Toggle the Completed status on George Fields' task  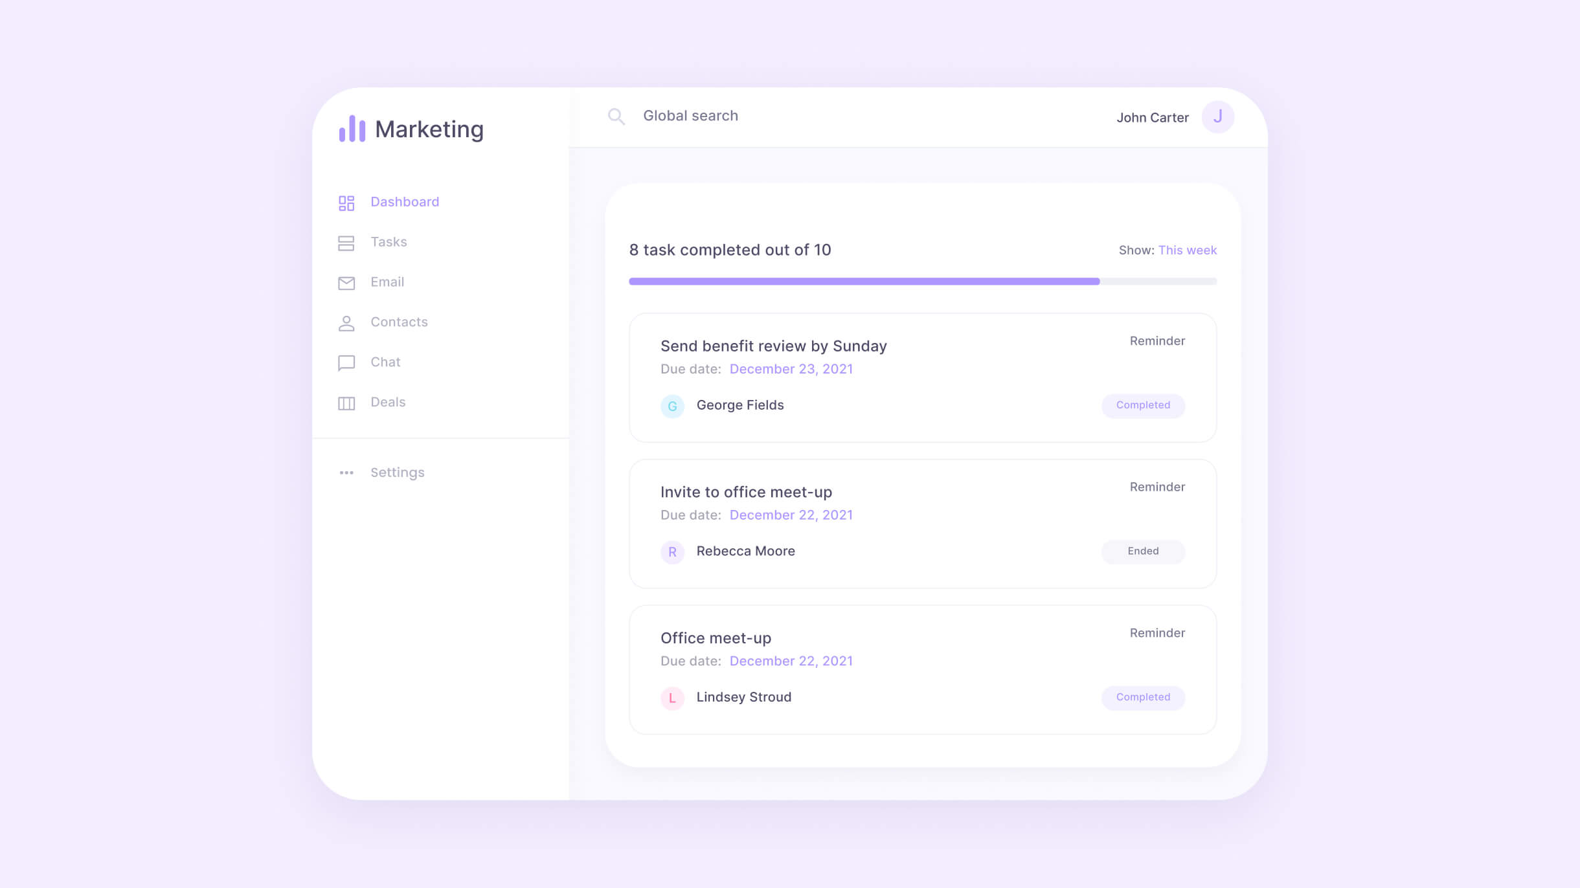click(1143, 405)
